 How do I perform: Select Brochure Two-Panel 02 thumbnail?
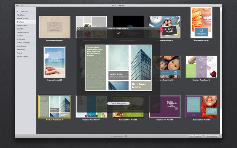pyautogui.click(x=201, y=107)
